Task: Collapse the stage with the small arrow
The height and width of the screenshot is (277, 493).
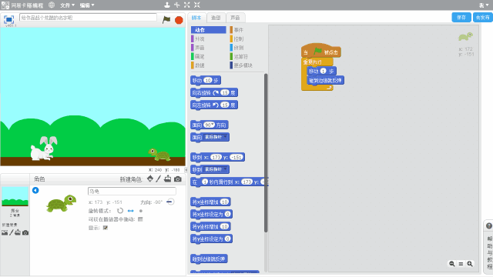Action: click(186, 169)
